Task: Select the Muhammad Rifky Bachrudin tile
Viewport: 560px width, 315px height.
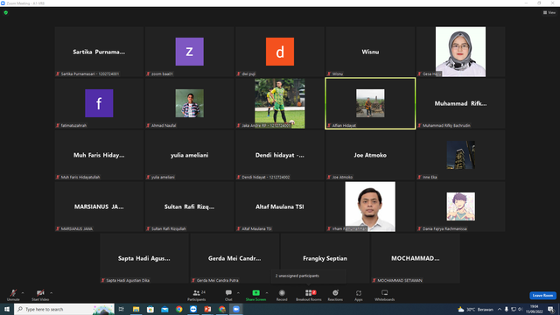Action: pyautogui.click(x=461, y=103)
